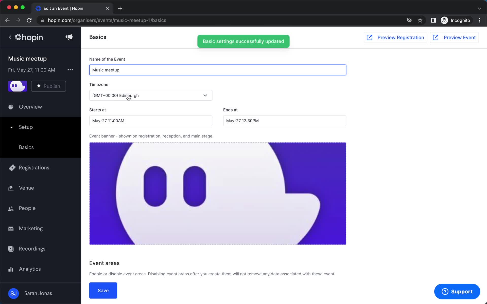The height and width of the screenshot is (304, 487).
Task: Click the event ghost thumbnail in sidebar
Action: pyautogui.click(x=18, y=86)
